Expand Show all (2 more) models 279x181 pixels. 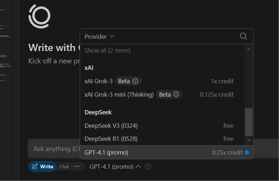[x=107, y=50]
